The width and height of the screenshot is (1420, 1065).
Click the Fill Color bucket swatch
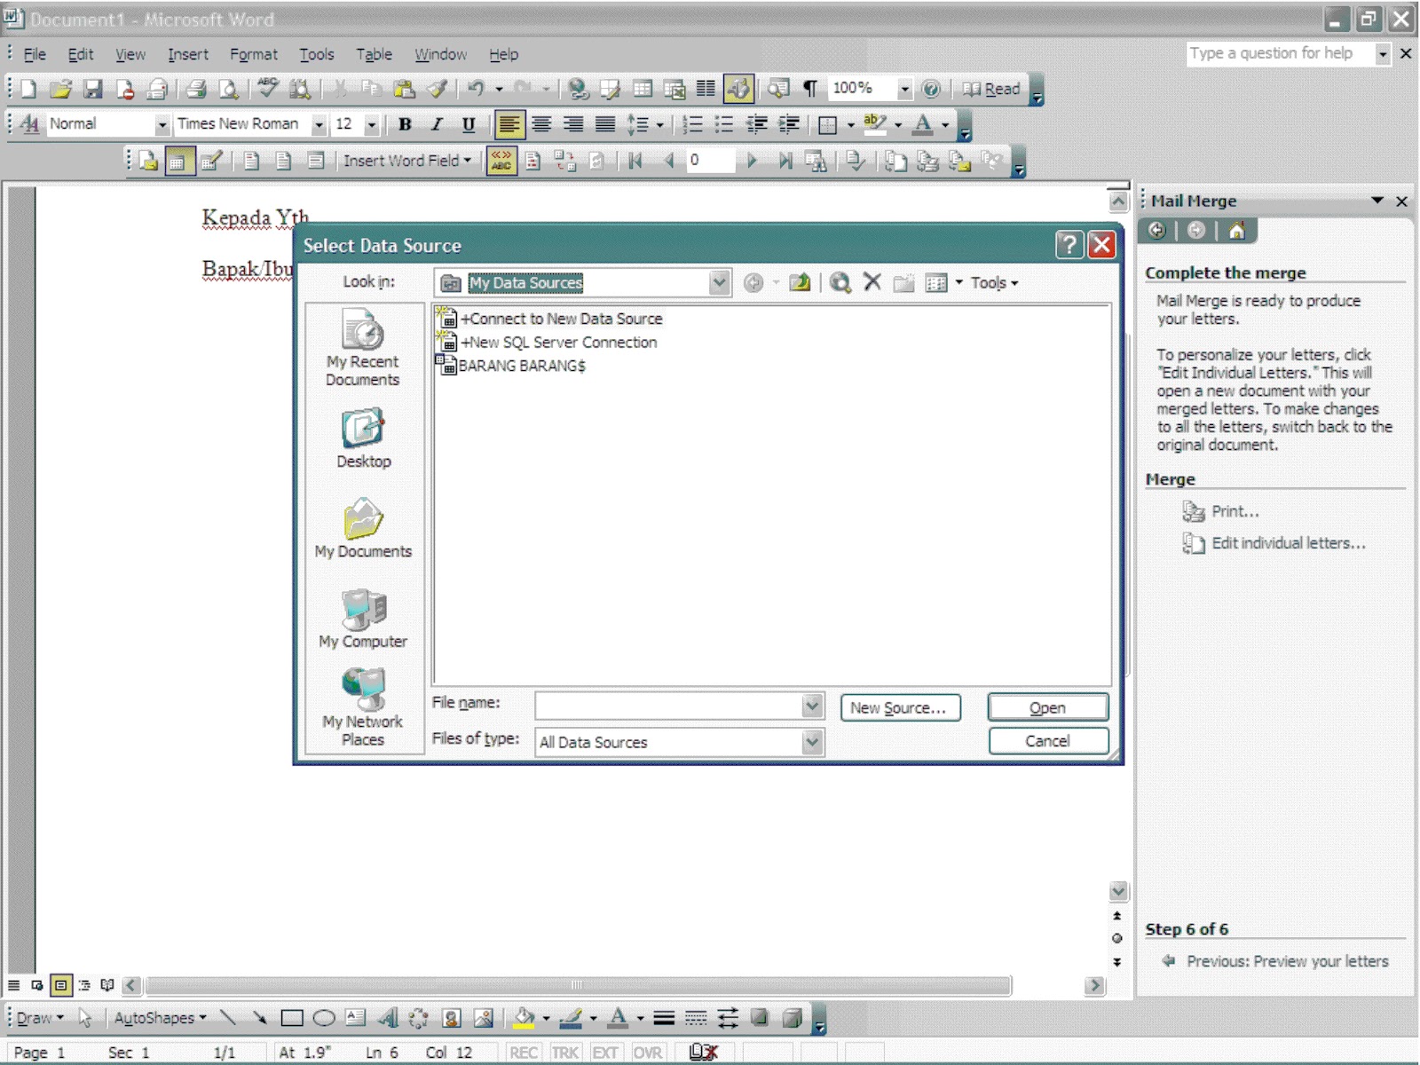[524, 1018]
